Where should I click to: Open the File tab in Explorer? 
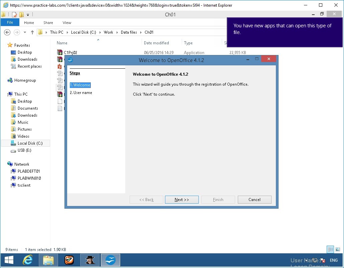10,22
